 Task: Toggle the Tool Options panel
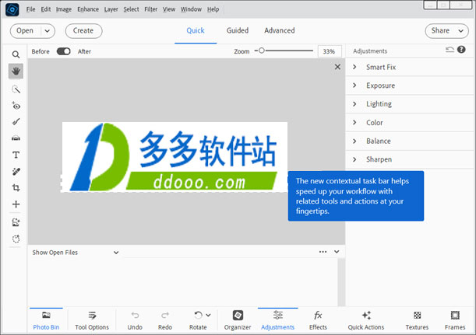coord(92,320)
